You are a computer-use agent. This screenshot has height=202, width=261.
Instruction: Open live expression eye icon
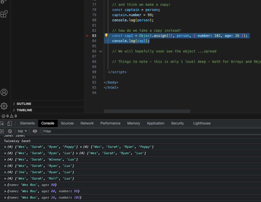point(35,131)
